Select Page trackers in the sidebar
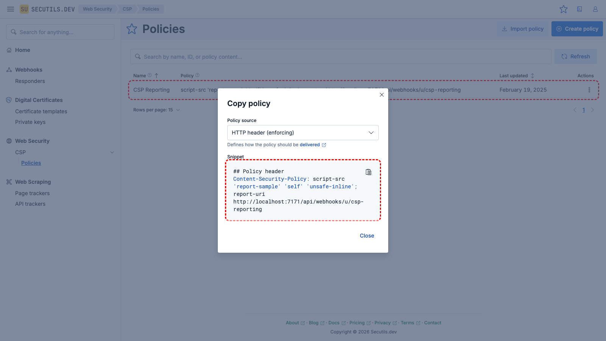Viewport: 606px width, 341px height. tap(33, 193)
